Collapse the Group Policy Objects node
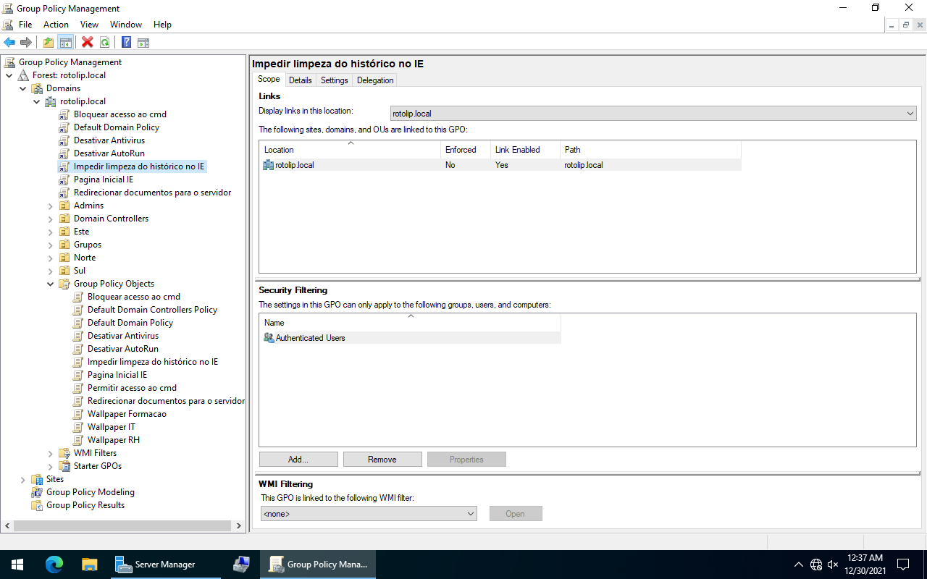 point(51,284)
